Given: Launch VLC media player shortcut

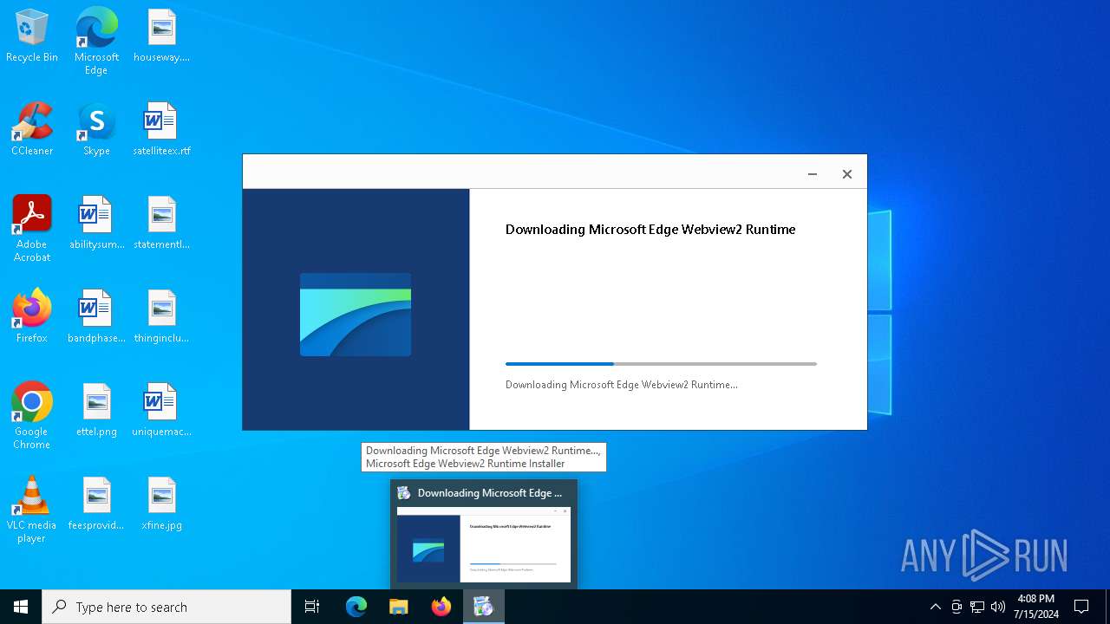Looking at the screenshot, I should point(32,509).
